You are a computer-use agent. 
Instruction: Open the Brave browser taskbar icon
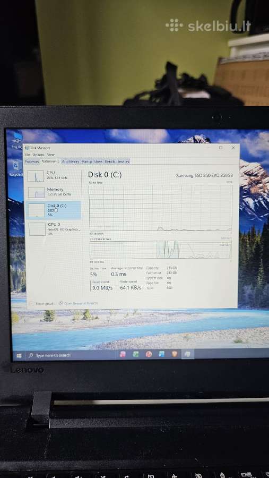[x=175, y=354]
